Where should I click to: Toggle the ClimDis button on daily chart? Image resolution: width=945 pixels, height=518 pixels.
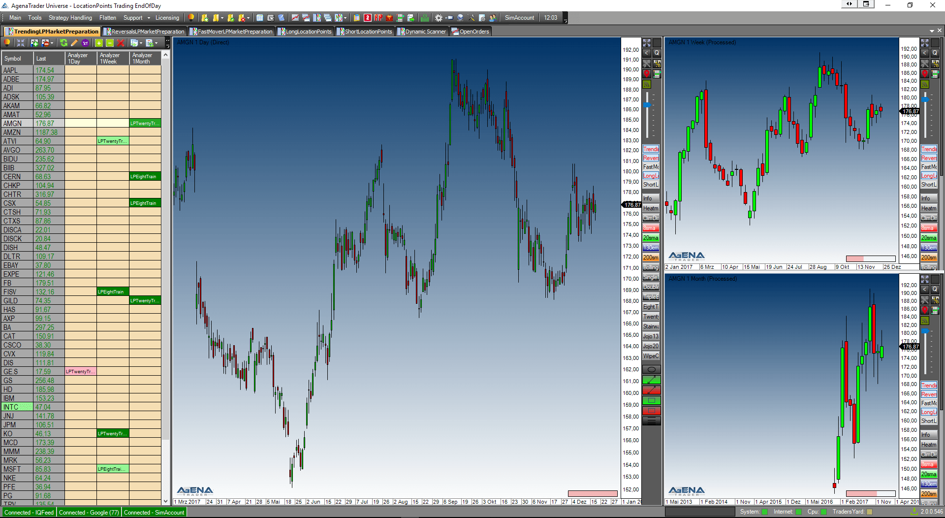[x=651, y=218]
